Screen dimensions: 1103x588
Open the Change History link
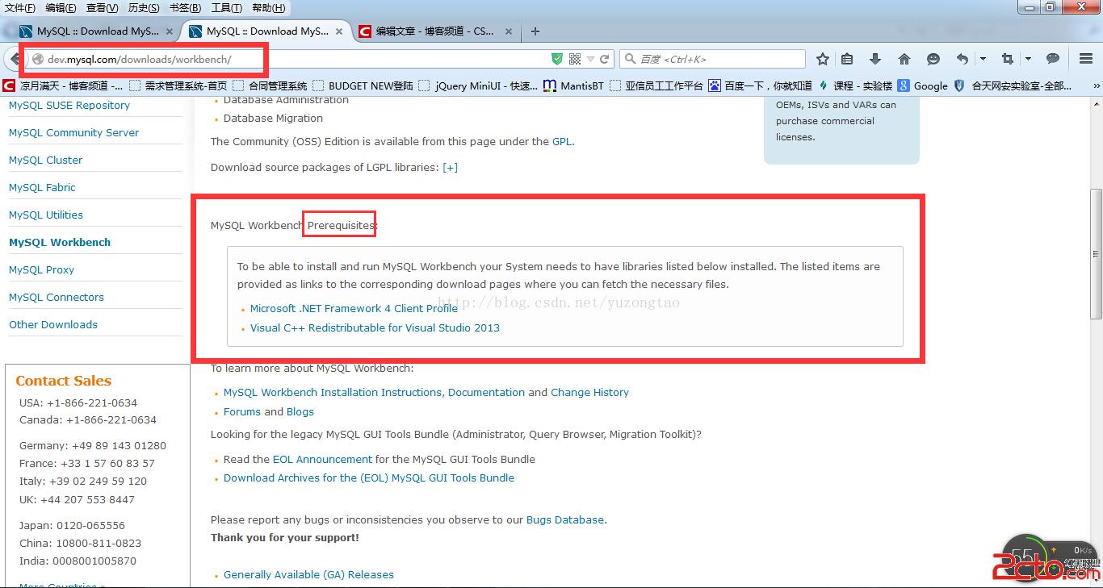[589, 392]
